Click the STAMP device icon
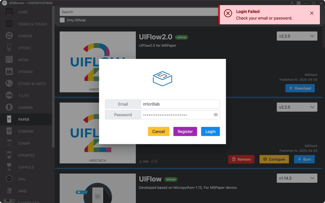 coord(9,143)
